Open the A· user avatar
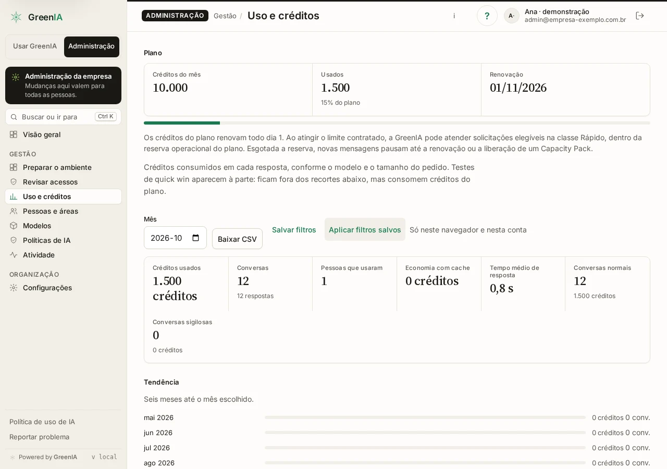This screenshot has height=469, width=667. tap(512, 16)
